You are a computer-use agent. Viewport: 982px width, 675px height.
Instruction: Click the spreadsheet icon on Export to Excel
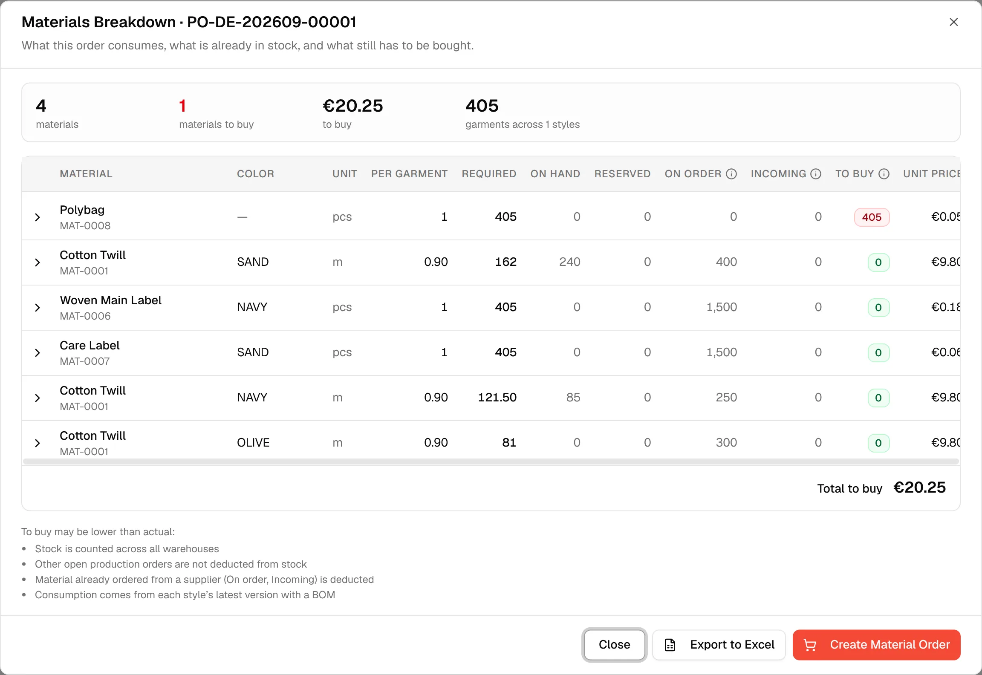pos(670,645)
